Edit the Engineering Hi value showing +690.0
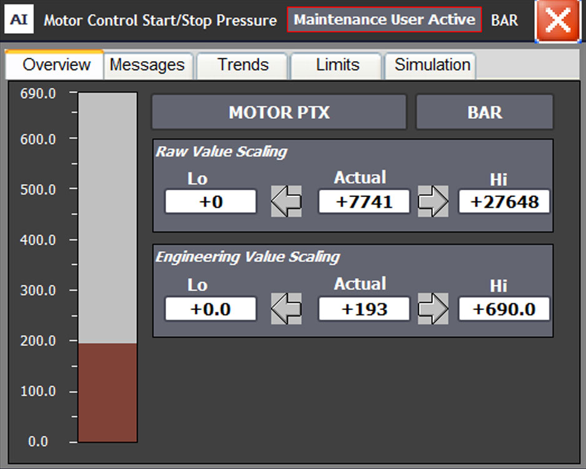The width and height of the screenshot is (586, 469). (504, 308)
